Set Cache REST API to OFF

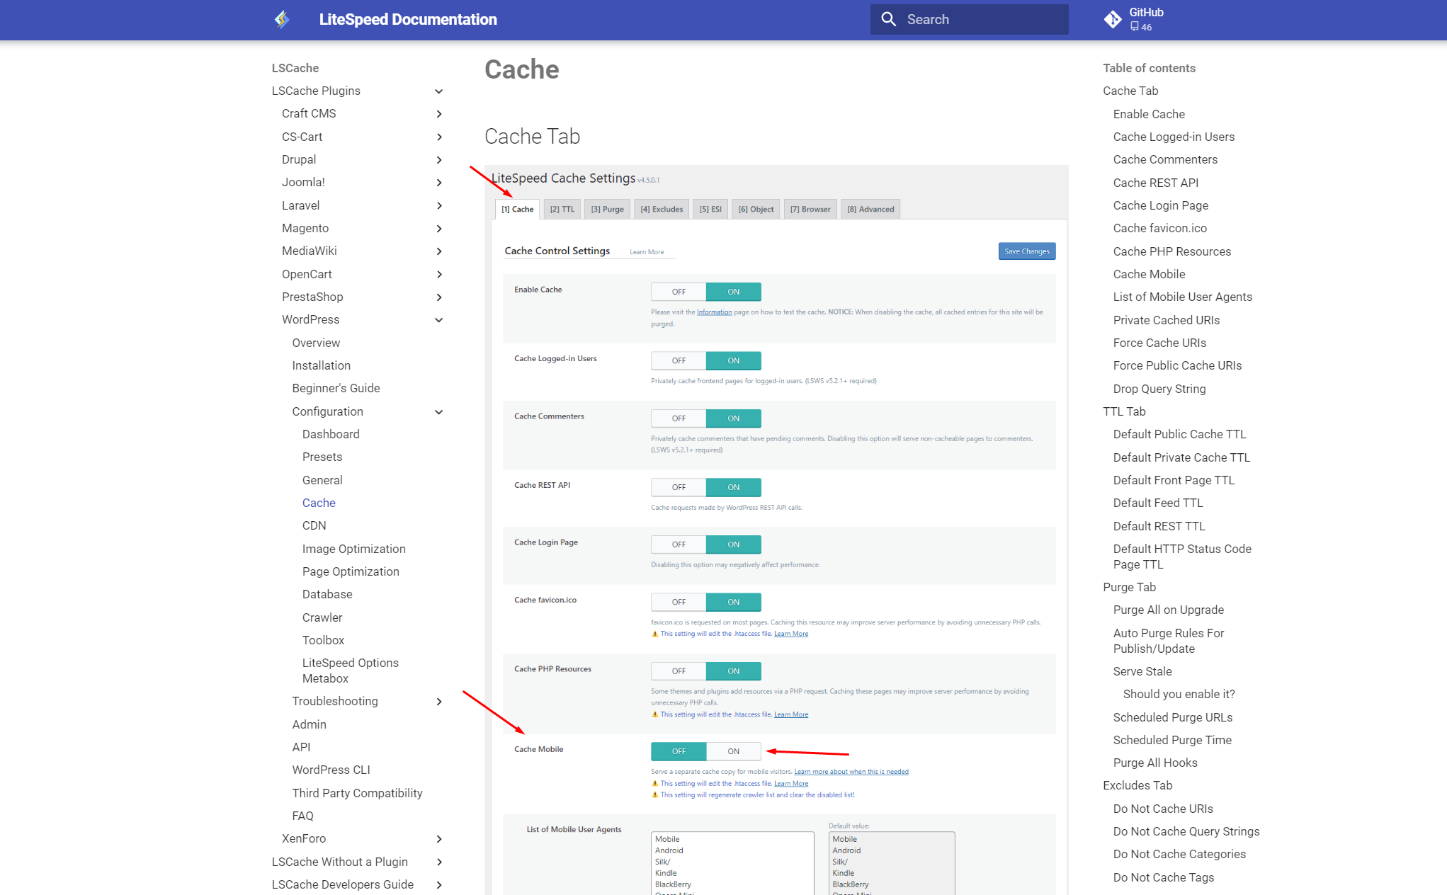point(679,487)
